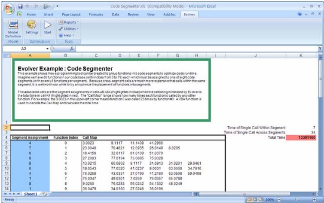Open the Office button menu
This screenshot has height=203, width=324.
pos(9,9)
